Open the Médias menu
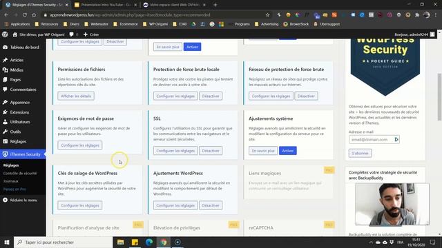Image resolution: width=442 pixels, height=248 pixels. 17,70
